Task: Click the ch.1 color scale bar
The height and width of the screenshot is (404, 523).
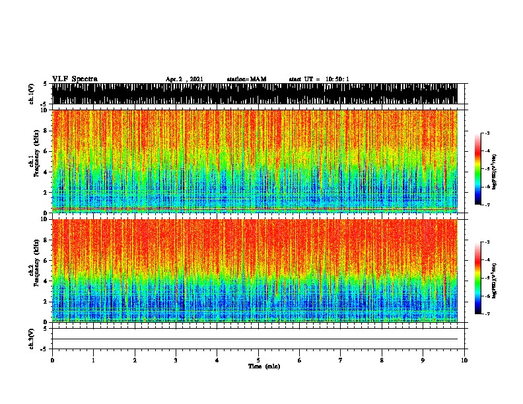Action: click(x=477, y=169)
